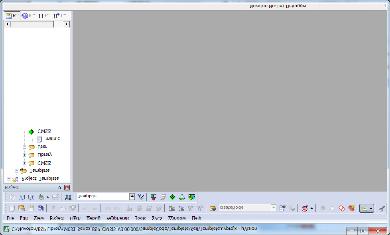The width and height of the screenshot is (390, 235).
Task: Click the Pack Installer icon
Action: click(192, 197)
